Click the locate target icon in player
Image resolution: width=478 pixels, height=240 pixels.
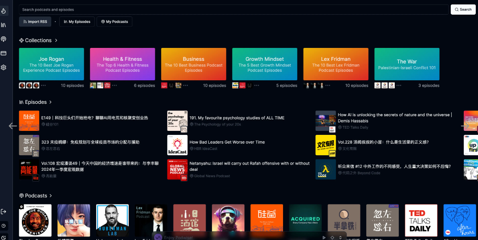(332, 237)
